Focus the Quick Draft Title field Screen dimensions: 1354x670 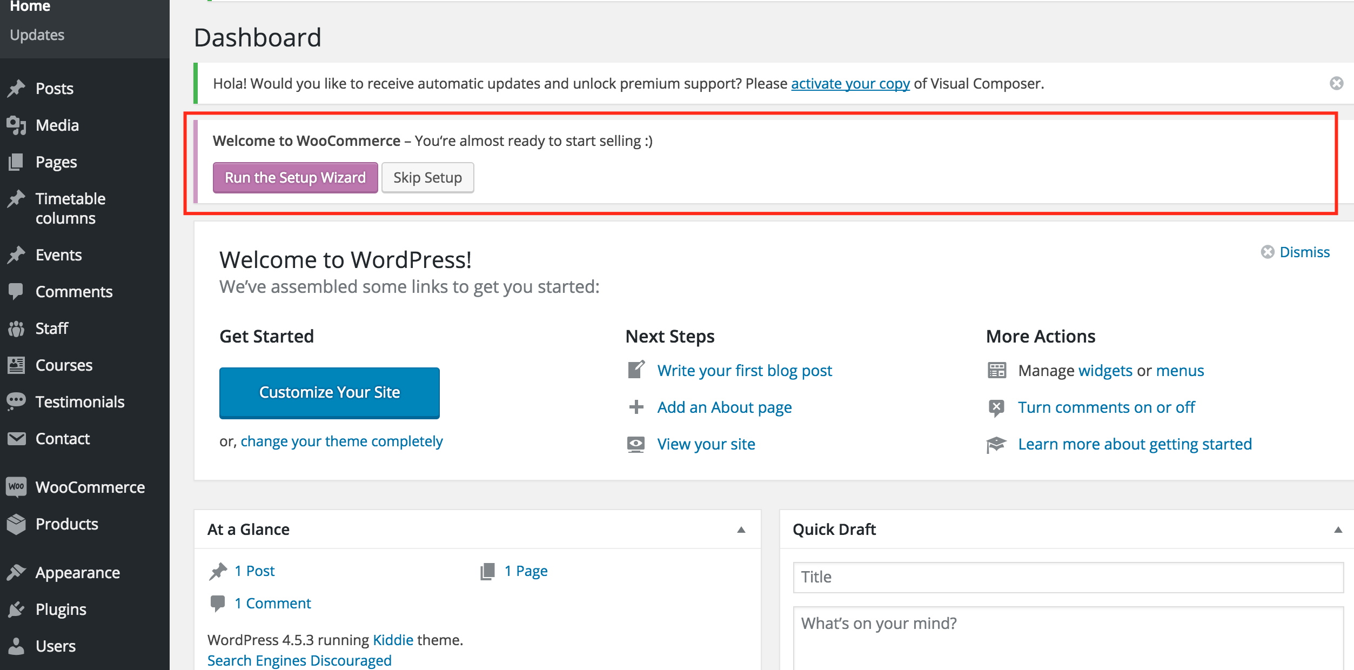(x=1068, y=577)
